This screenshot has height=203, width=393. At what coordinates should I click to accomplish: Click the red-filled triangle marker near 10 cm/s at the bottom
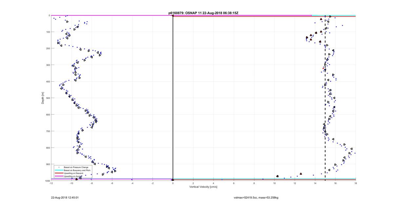277,176
